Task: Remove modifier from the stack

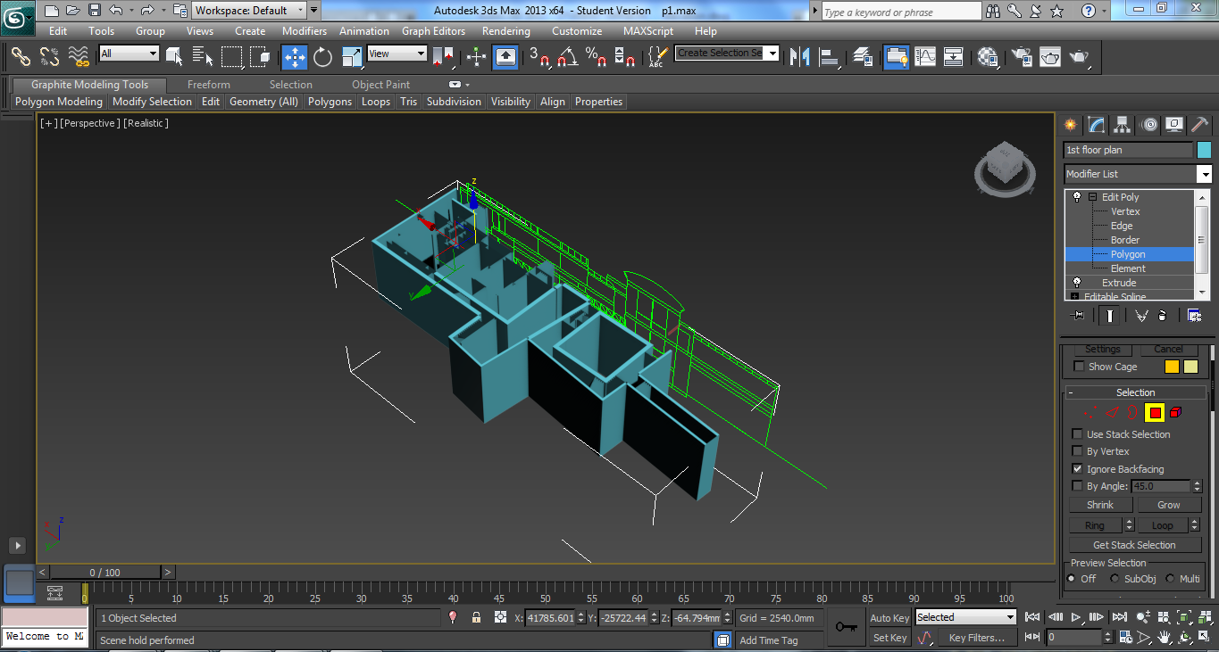Action: (1162, 315)
